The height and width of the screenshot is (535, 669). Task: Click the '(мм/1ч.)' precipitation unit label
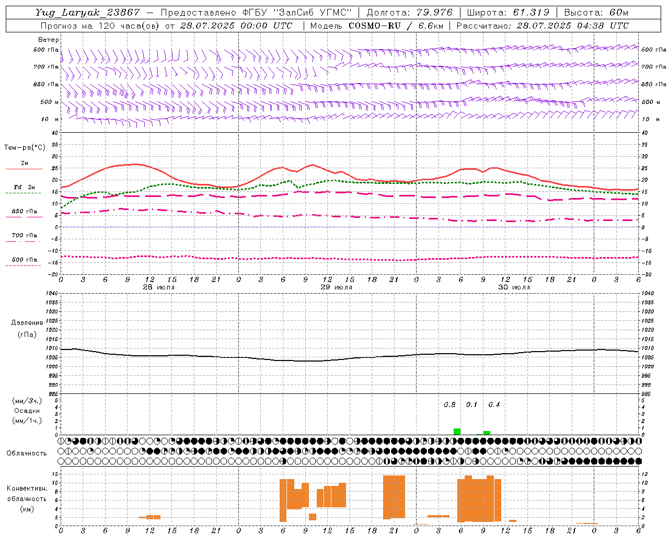[27, 421]
